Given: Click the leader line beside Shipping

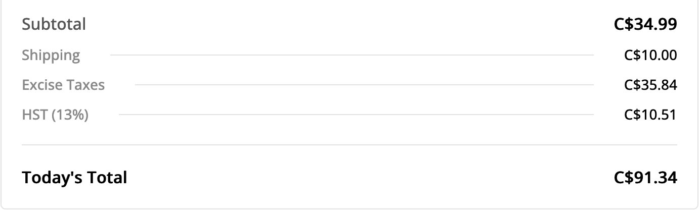Looking at the screenshot, I should [x=352, y=55].
